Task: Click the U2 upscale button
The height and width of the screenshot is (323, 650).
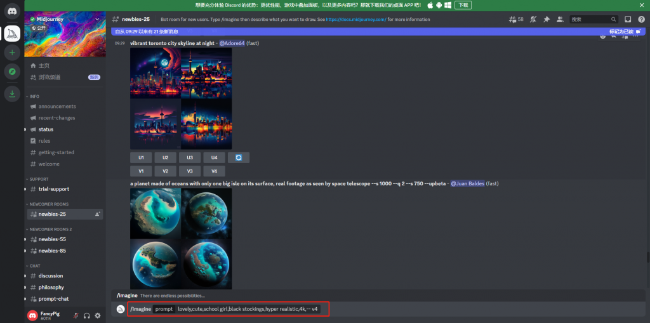Action: [166, 157]
